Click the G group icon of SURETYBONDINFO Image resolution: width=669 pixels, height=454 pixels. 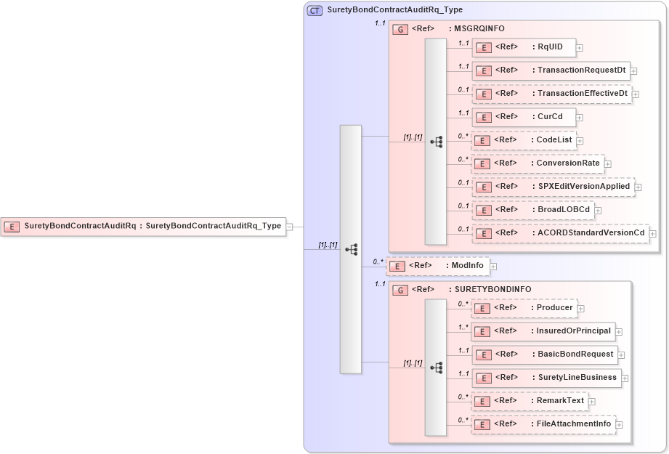pyautogui.click(x=399, y=289)
